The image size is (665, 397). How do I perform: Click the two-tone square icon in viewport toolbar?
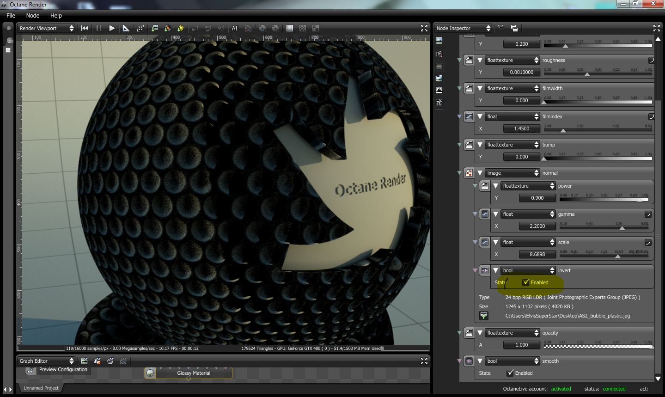point(316,28)
